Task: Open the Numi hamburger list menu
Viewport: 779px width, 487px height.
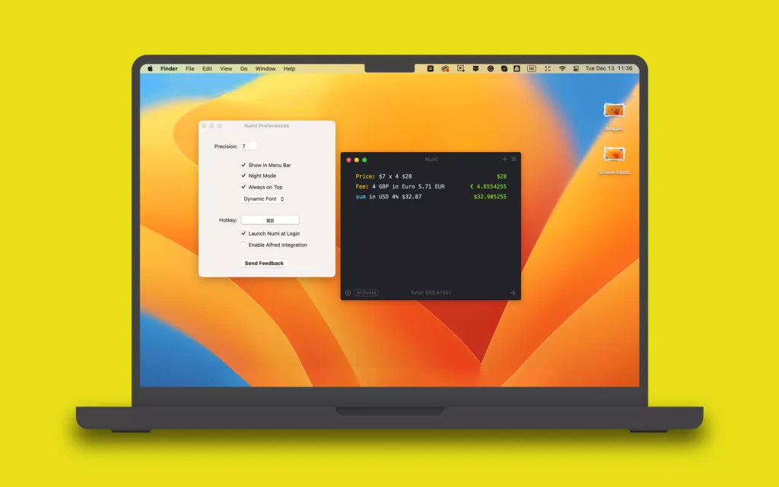Action: pyautogui.click(x=514, y=160)
